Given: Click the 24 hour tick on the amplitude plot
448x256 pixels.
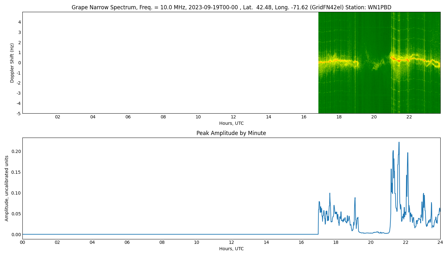Looking at the screenshot, I should pyautogui.click(x=440, y=243).
